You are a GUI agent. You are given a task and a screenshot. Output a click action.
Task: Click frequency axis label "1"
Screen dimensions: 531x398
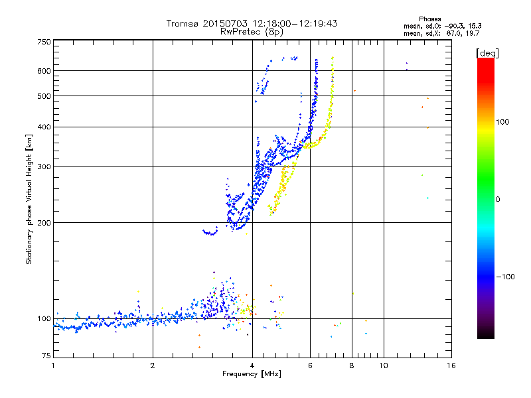point(53,365)
